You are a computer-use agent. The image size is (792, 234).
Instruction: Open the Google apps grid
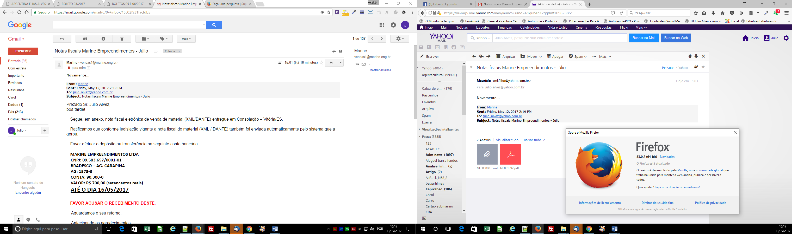382,25
